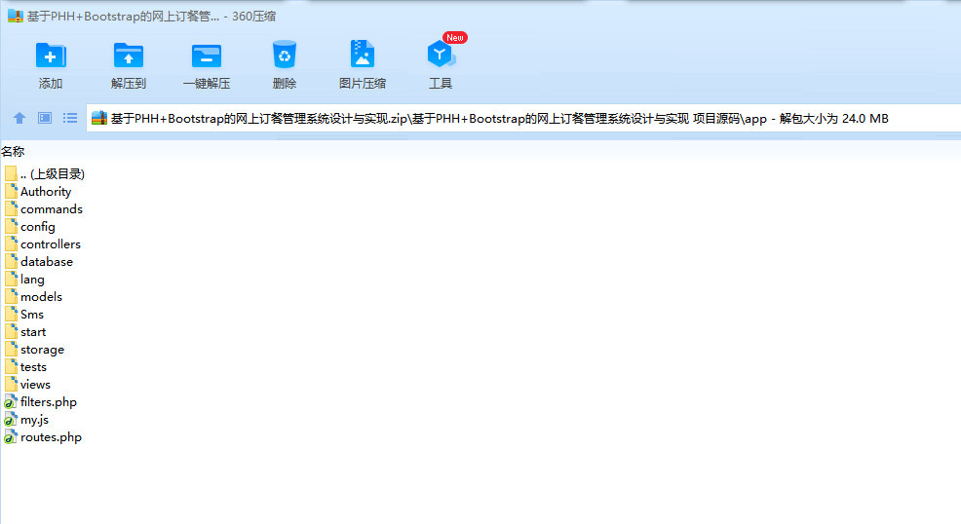Screen dimensions: 961x524
Task: Select the tests folder
Action: (x=33, y=367)
